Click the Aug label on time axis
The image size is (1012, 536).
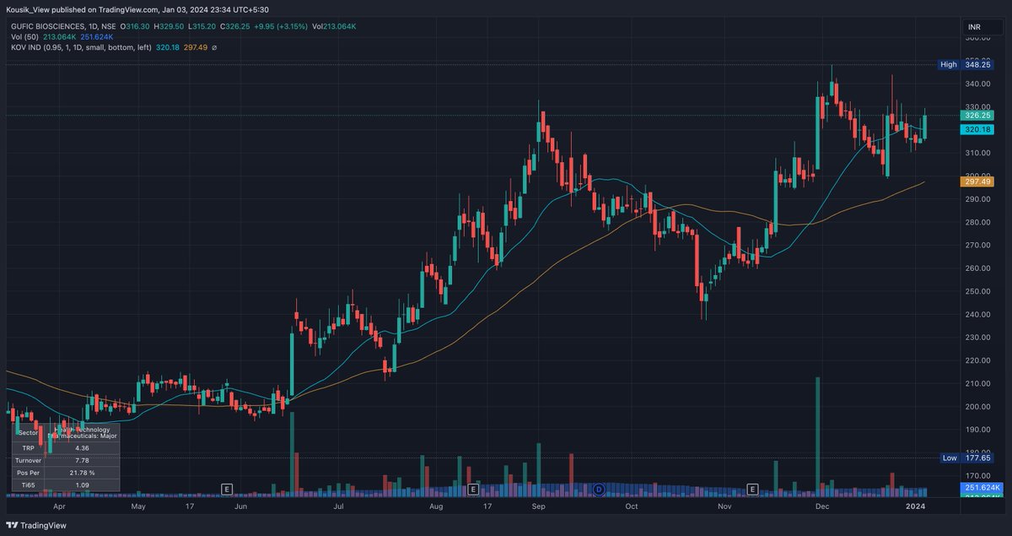point(435,508)
